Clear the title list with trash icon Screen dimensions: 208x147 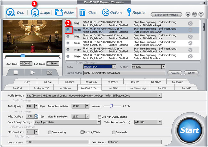pos(82,12)
